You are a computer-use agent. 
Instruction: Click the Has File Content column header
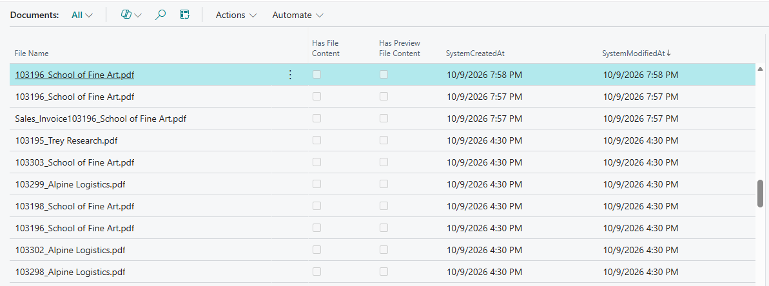coord(326,48)
